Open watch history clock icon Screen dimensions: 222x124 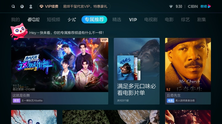click(22, 6)
